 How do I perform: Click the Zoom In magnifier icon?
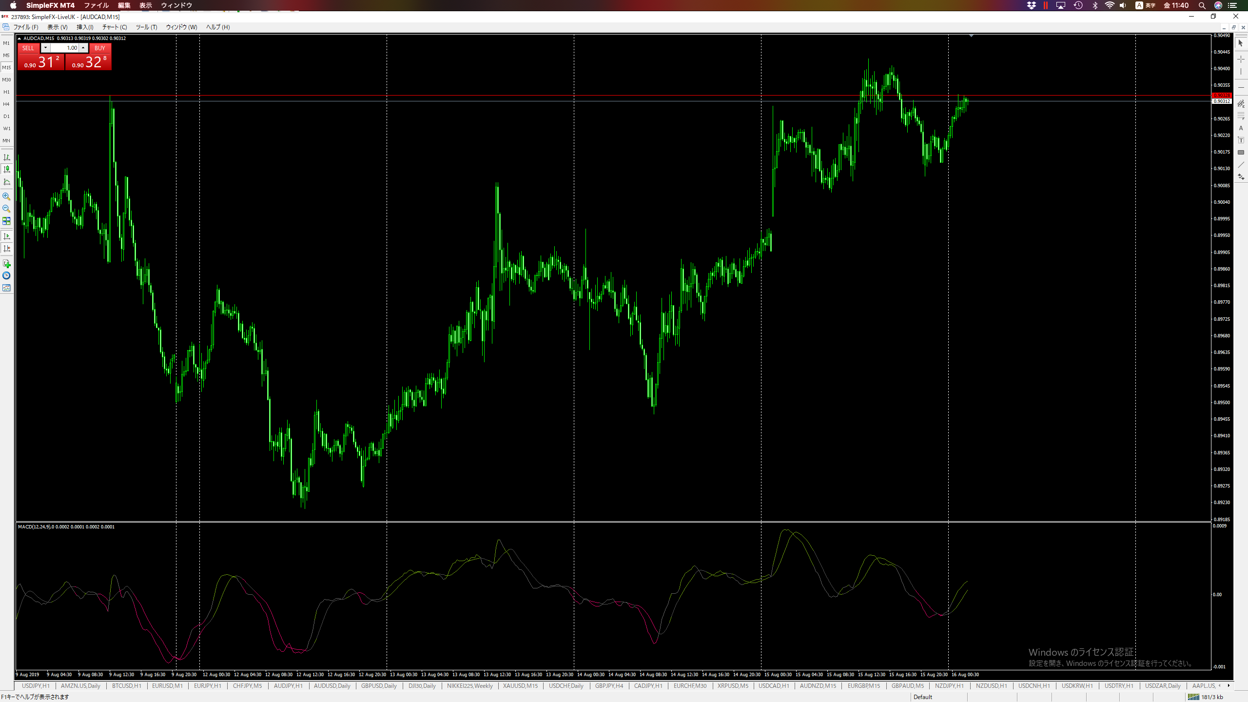pos(6,196)
